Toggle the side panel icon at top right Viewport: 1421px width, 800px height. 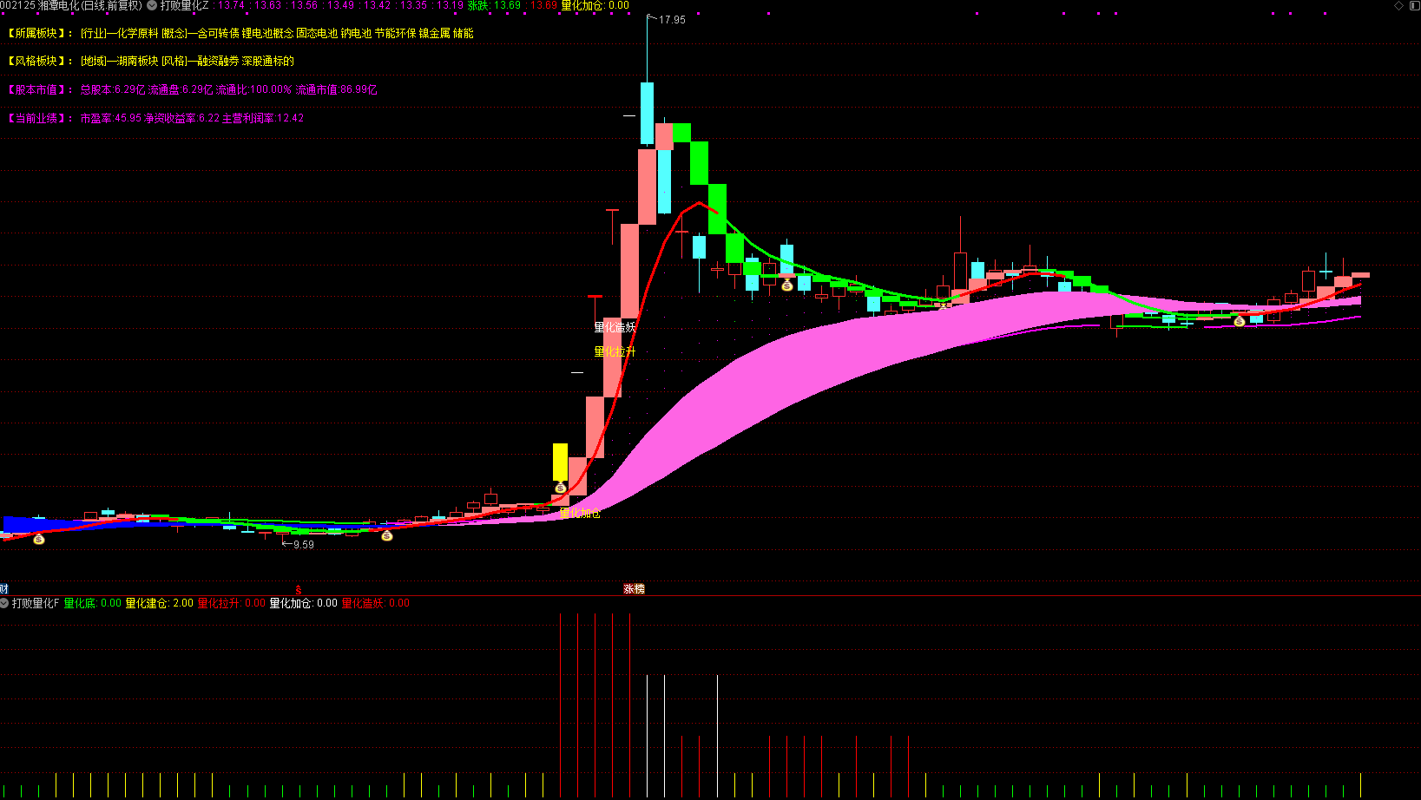[1414, 5]
